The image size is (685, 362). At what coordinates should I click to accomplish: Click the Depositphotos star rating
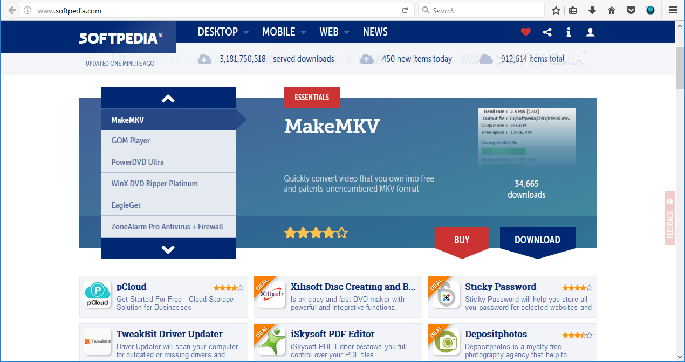coord(577,335)
